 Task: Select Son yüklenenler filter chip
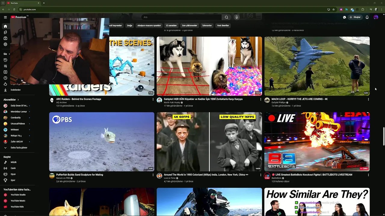pos(189,25)
